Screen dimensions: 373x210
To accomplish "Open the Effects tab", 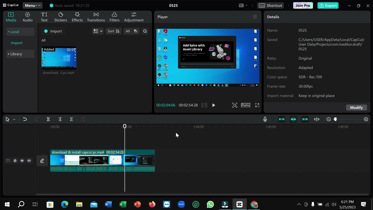I will (77, 17).
